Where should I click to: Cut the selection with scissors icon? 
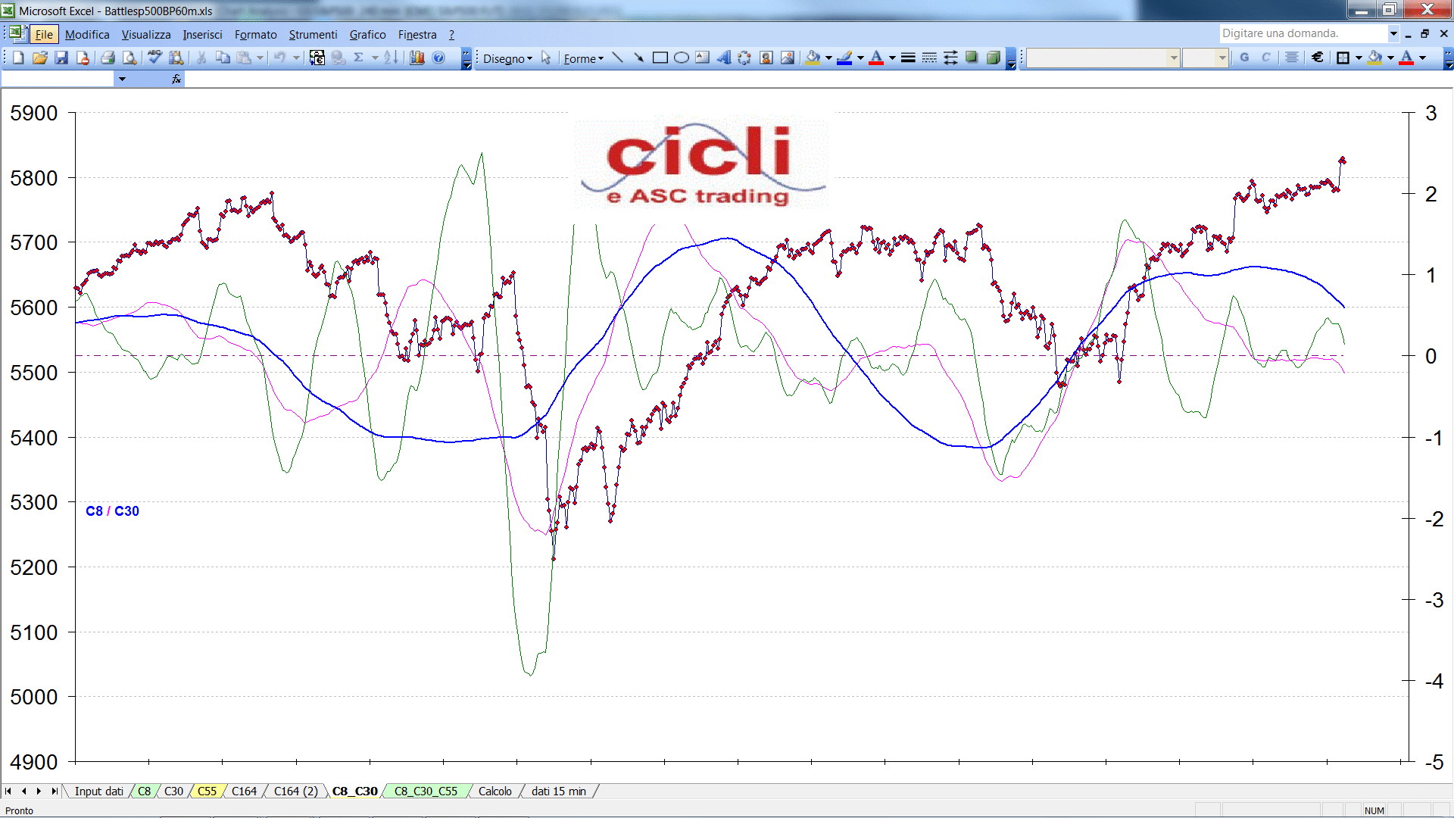coord(201,58)
